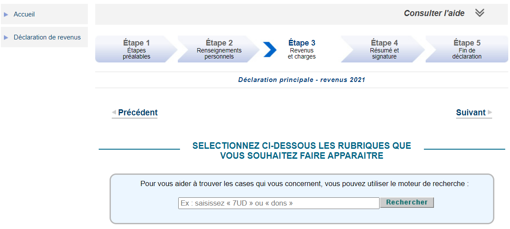Select the Étape 3 Revenus et charges step
510x229 pixels.
point(301,49)
